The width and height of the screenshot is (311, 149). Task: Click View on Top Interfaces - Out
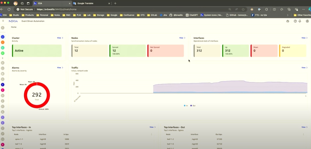pos(304,127)
